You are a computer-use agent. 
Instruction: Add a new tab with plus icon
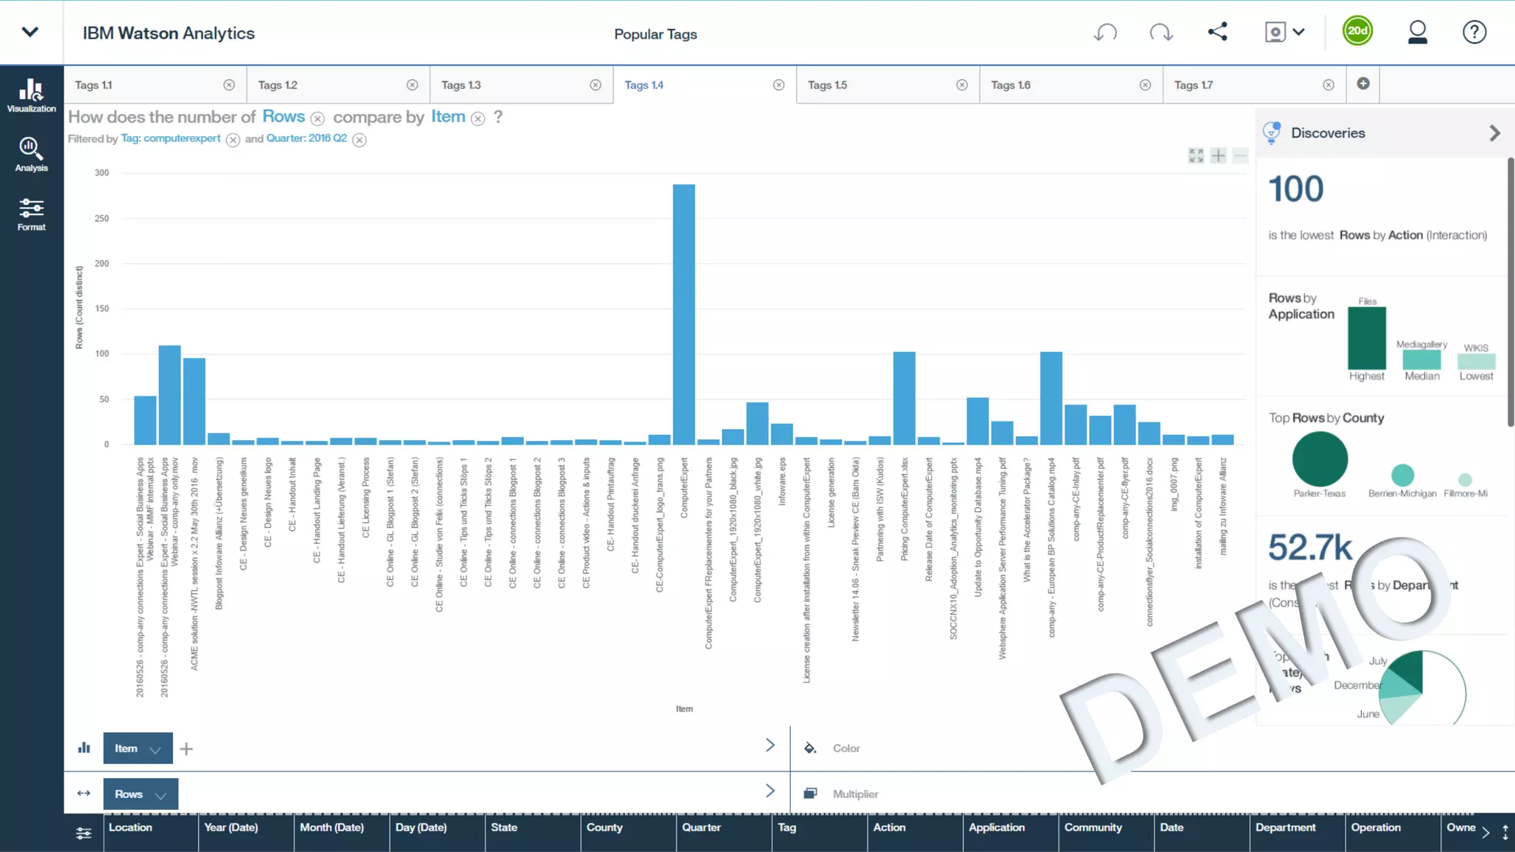click(x=1363, y=84)
